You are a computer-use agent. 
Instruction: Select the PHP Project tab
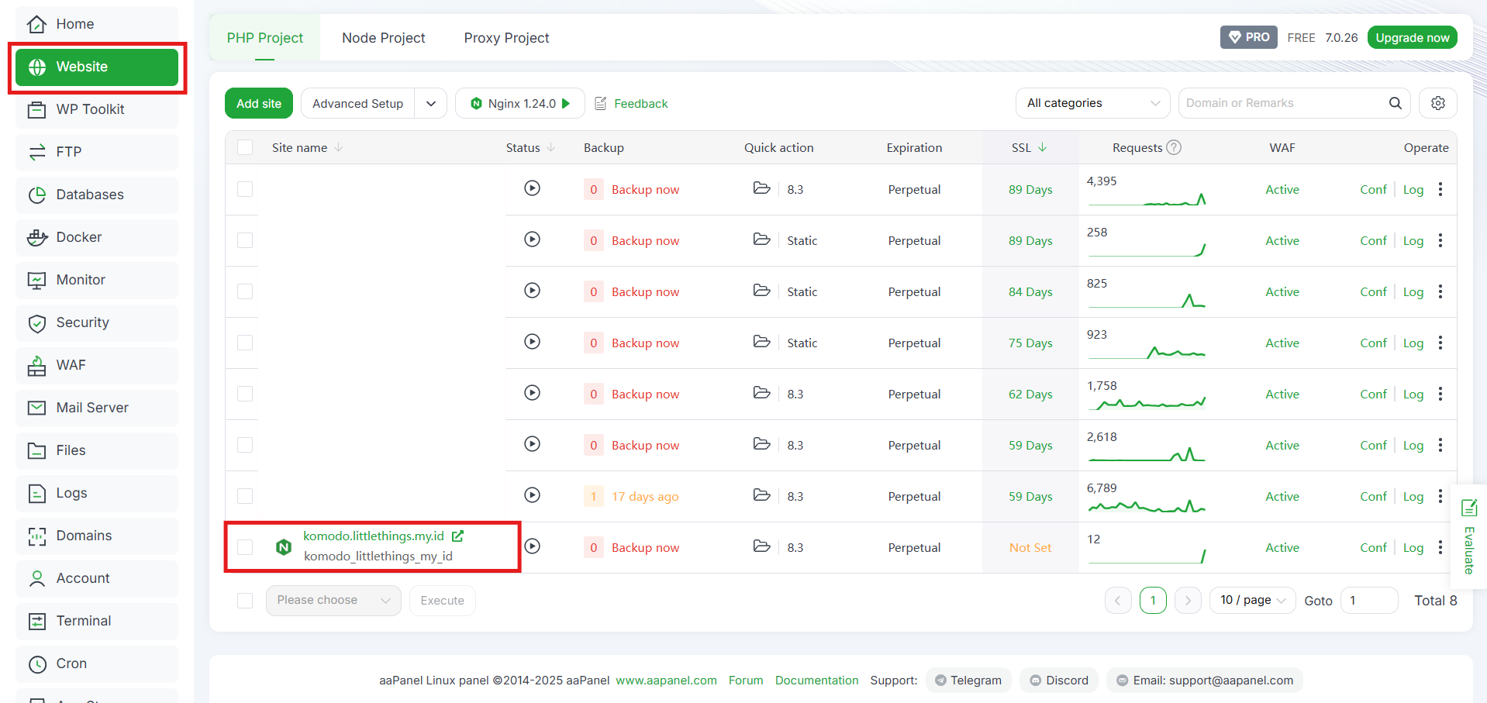coord(265,38)
